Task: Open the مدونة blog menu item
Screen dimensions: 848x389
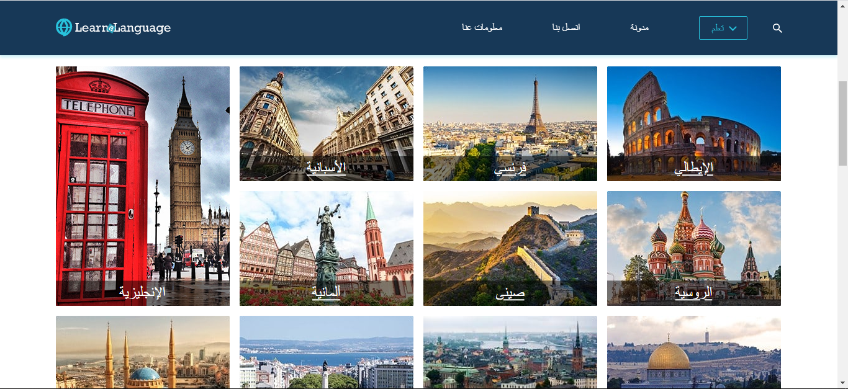Action: coord(639,28)
